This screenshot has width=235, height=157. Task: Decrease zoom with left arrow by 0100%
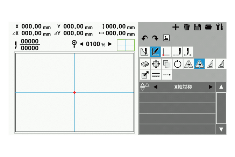point(81,44)
